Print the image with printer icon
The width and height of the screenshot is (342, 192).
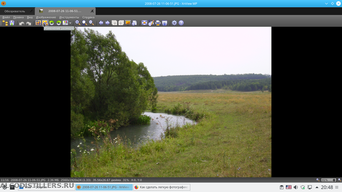click(158, 23)
